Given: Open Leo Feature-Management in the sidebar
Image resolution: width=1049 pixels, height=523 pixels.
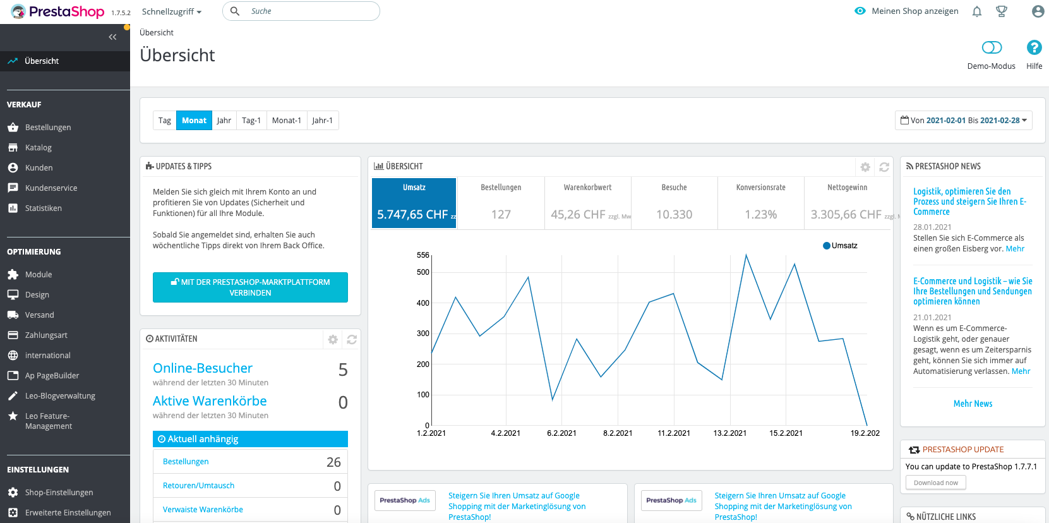Looking at the screenshot, I should [x=49, y=421].
